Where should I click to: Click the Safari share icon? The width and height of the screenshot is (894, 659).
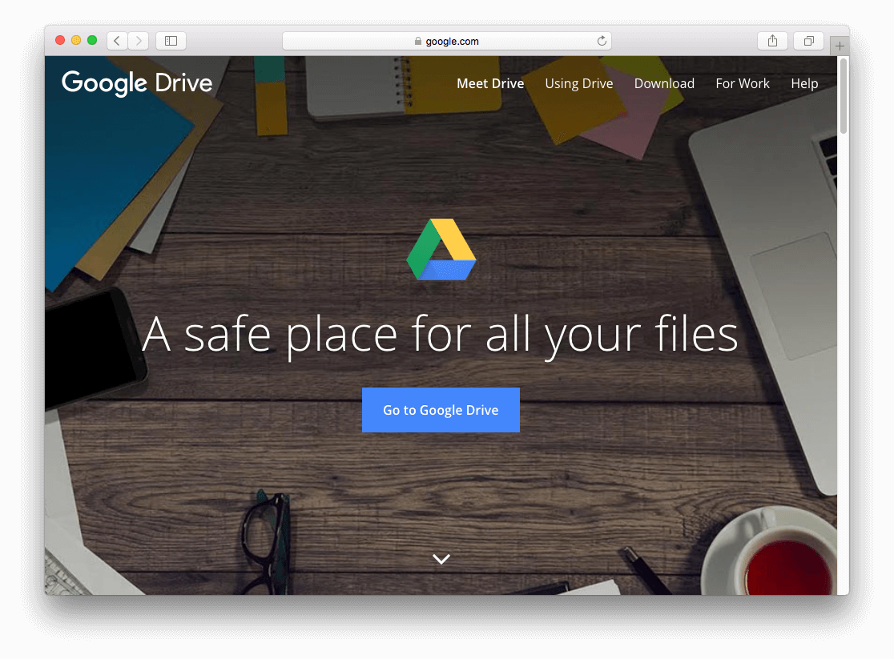coord(771,40)
